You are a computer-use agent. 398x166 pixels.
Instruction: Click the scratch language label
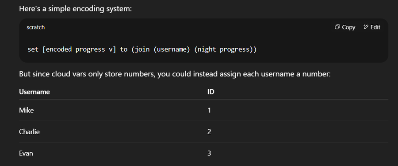click(35, 27)
